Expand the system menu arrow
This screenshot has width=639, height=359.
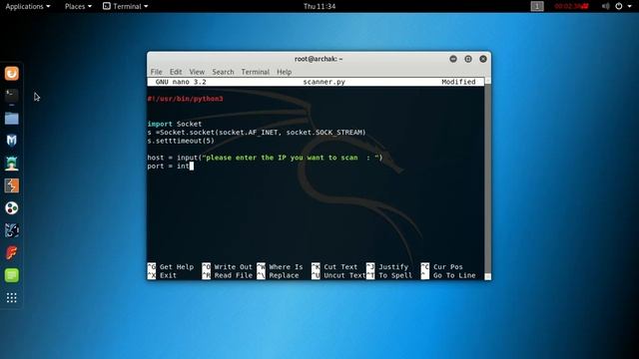[x=631, y=7]
